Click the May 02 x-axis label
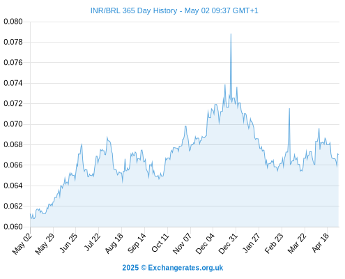 [22, 243]
